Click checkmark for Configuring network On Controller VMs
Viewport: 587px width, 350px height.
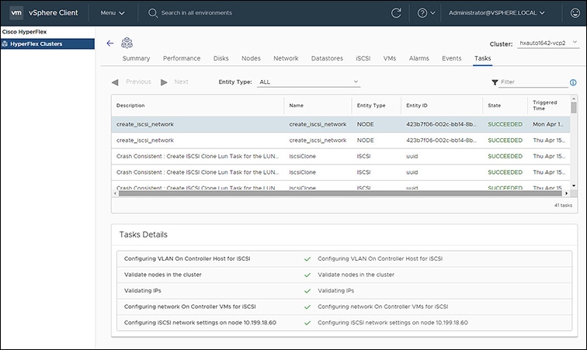click(307, 307)
